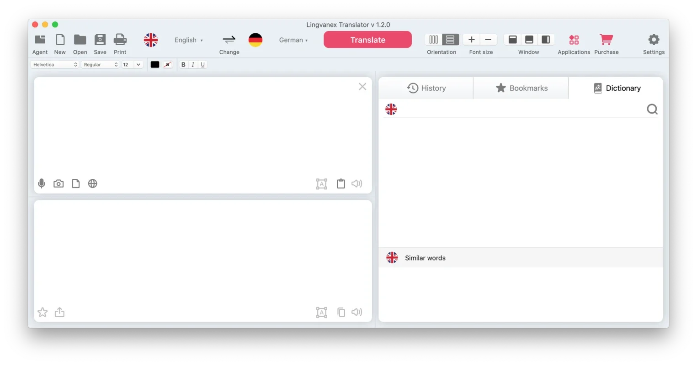The image size is (697, 365).
Task: Click the dictionary search field
Action: pyautogui.click(x=521, y=109)
